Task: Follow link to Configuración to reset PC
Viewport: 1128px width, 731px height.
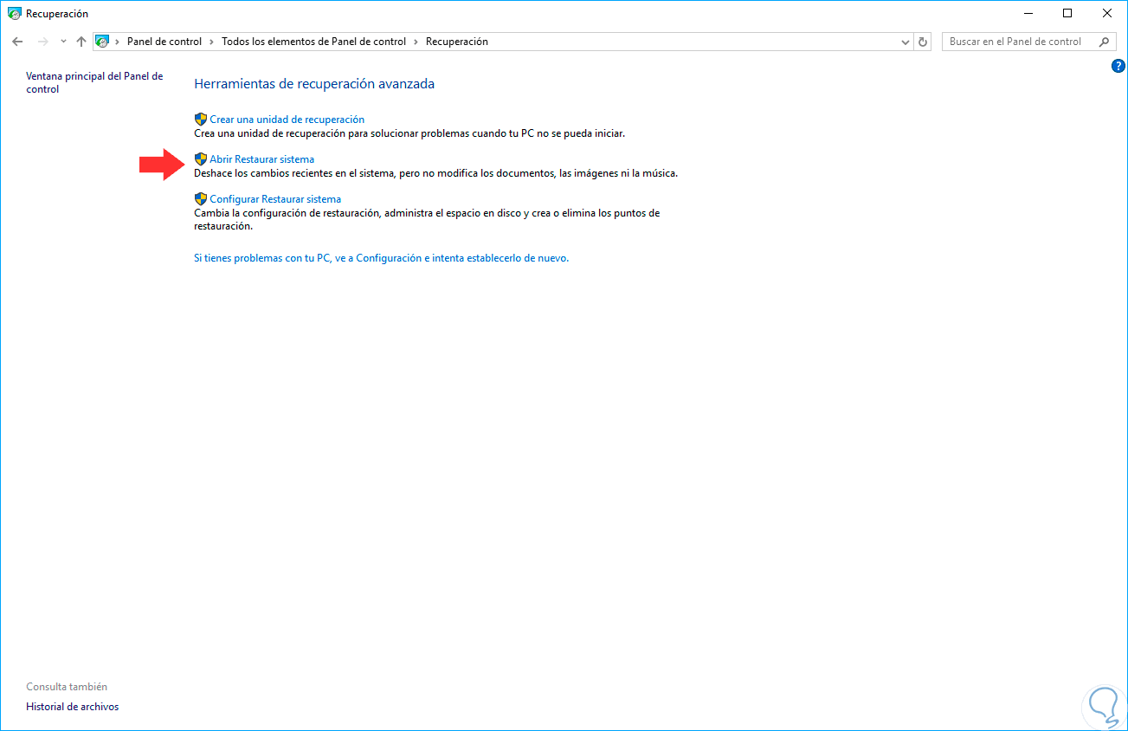Action: pyautogui.click(x=382, y=258)
